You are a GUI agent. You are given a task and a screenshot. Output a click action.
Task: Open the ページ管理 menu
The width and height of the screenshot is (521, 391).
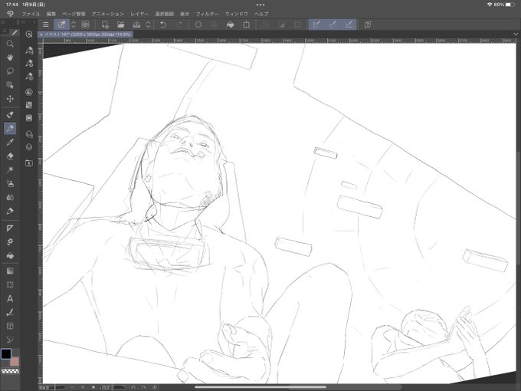[x=74, y=14]
